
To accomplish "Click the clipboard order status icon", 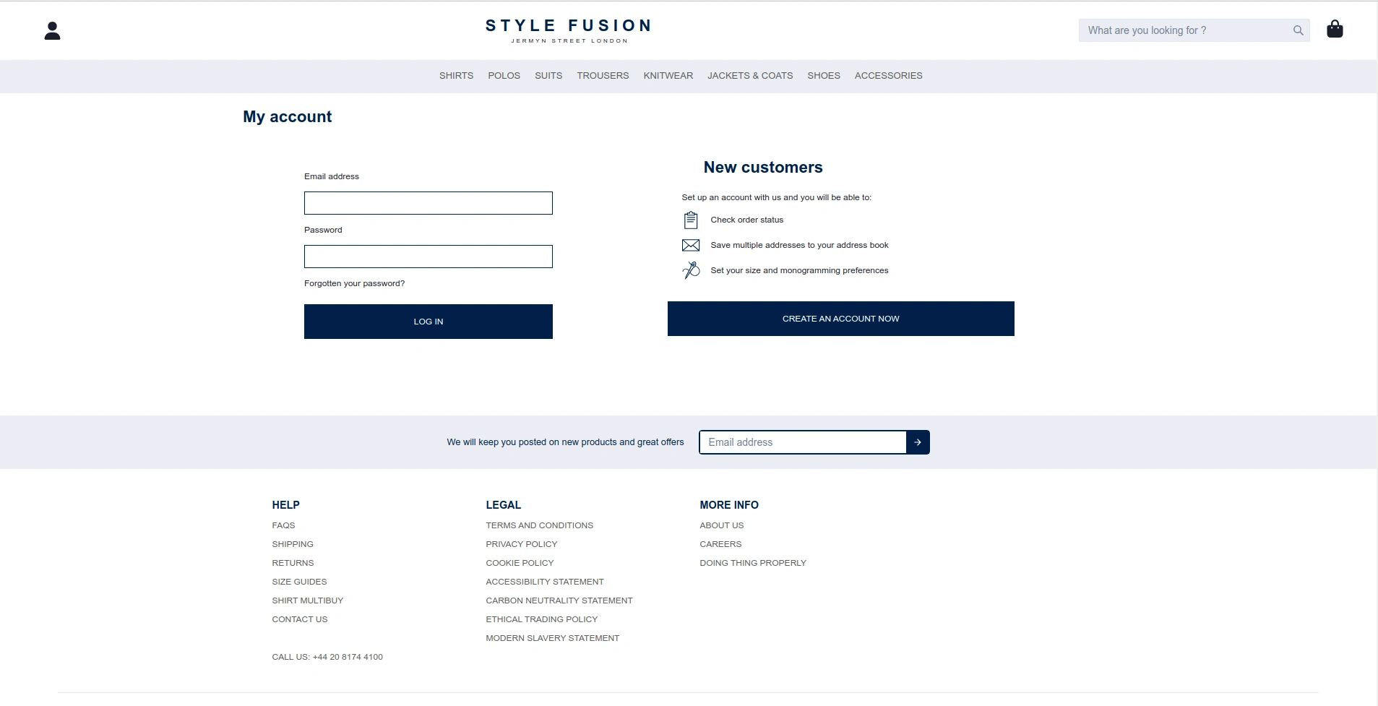I will pyautogui.click(x=691, y=220).
